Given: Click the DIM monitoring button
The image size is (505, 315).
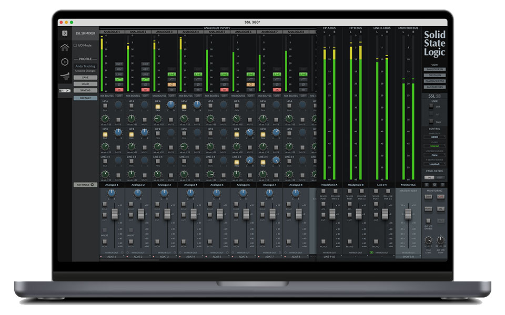Looking at the screenshot, I should [x=428, y=197].
